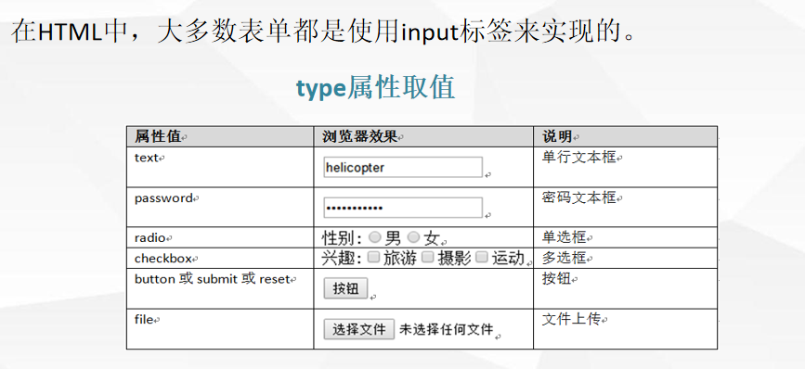Click the 说明 column header
The image size is (805, 369).
click(x=625, y=136)
